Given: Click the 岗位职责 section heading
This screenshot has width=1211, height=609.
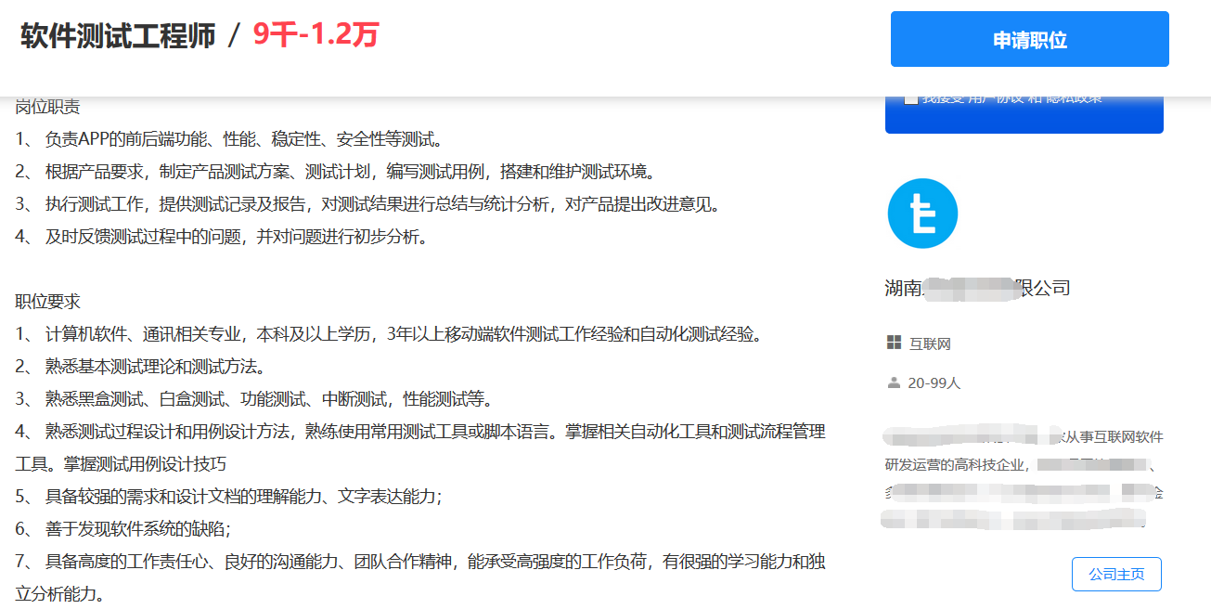Looking at the screenshot, I should click(x=47, y=107).
